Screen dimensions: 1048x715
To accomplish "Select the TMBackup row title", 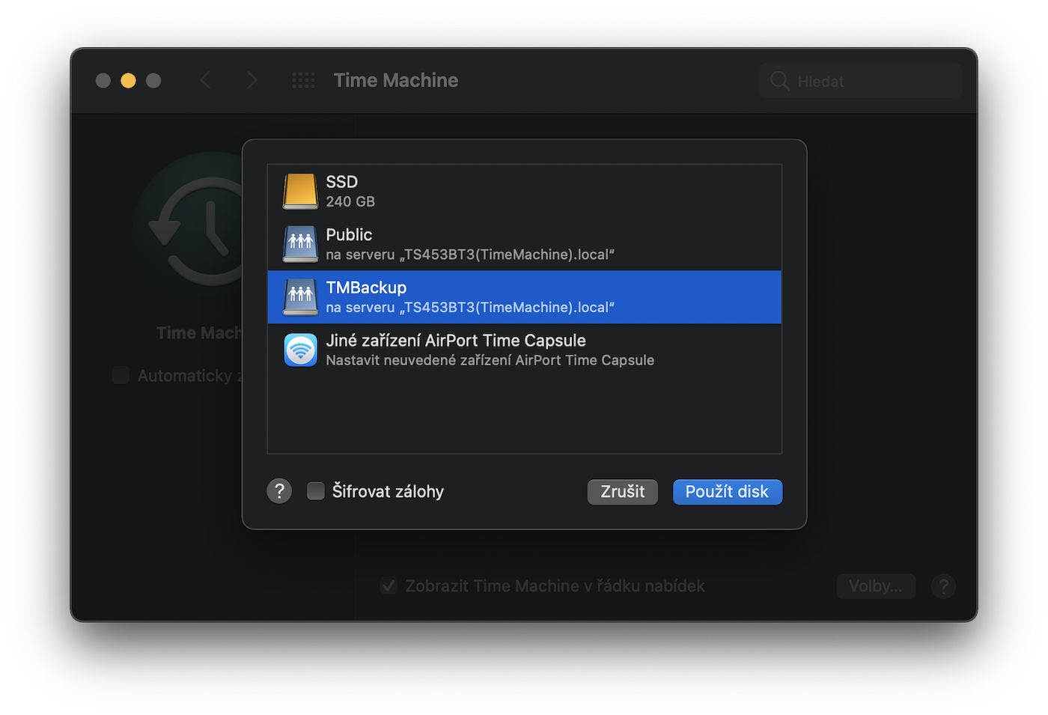I will click(366, 287).
